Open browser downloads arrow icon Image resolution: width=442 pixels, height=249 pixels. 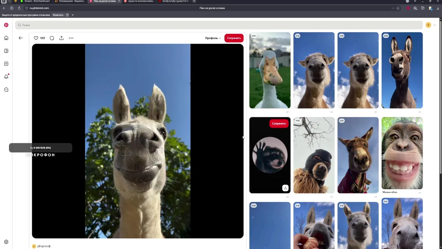[438, 8]
